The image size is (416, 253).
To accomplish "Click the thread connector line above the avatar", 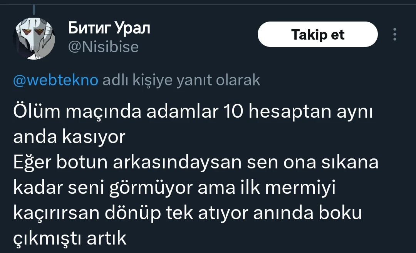I will tap(34, 9).
